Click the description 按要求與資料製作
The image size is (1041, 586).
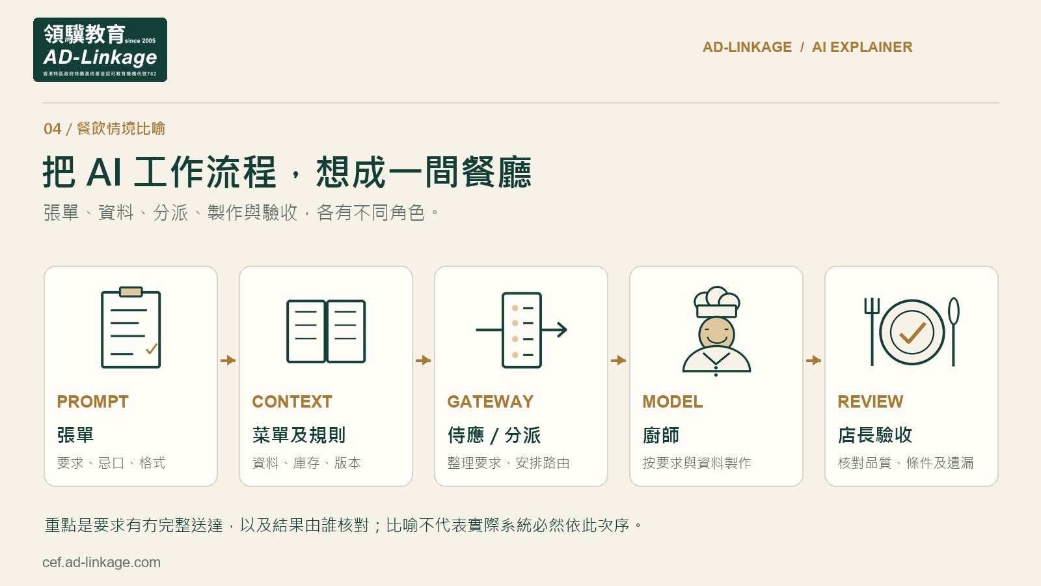697,463
